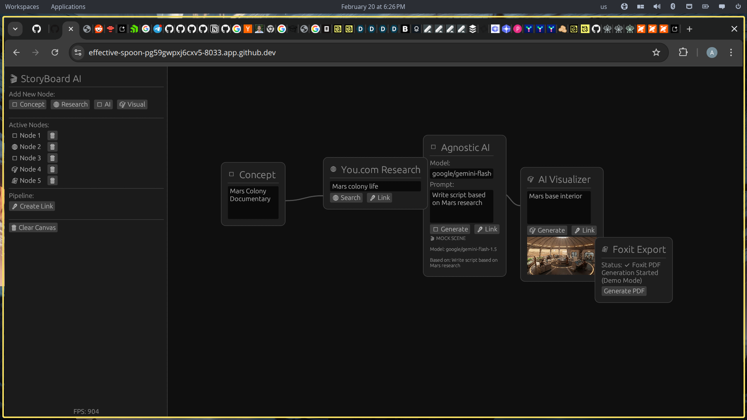Open browser extensions puzzle icon
Image resolution: width=747 pixels, height=420 pixels.
[683, 52]
